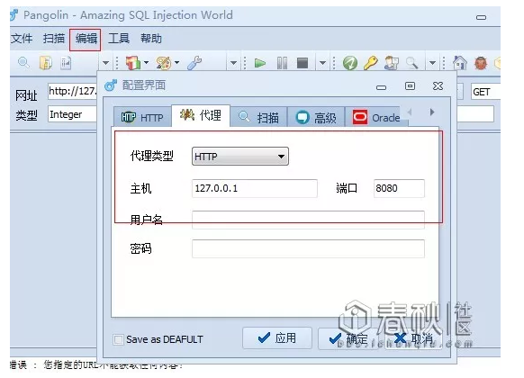Open toolbar overflow arrow after wrench icon
524x378 pixels.
point(233,63)
